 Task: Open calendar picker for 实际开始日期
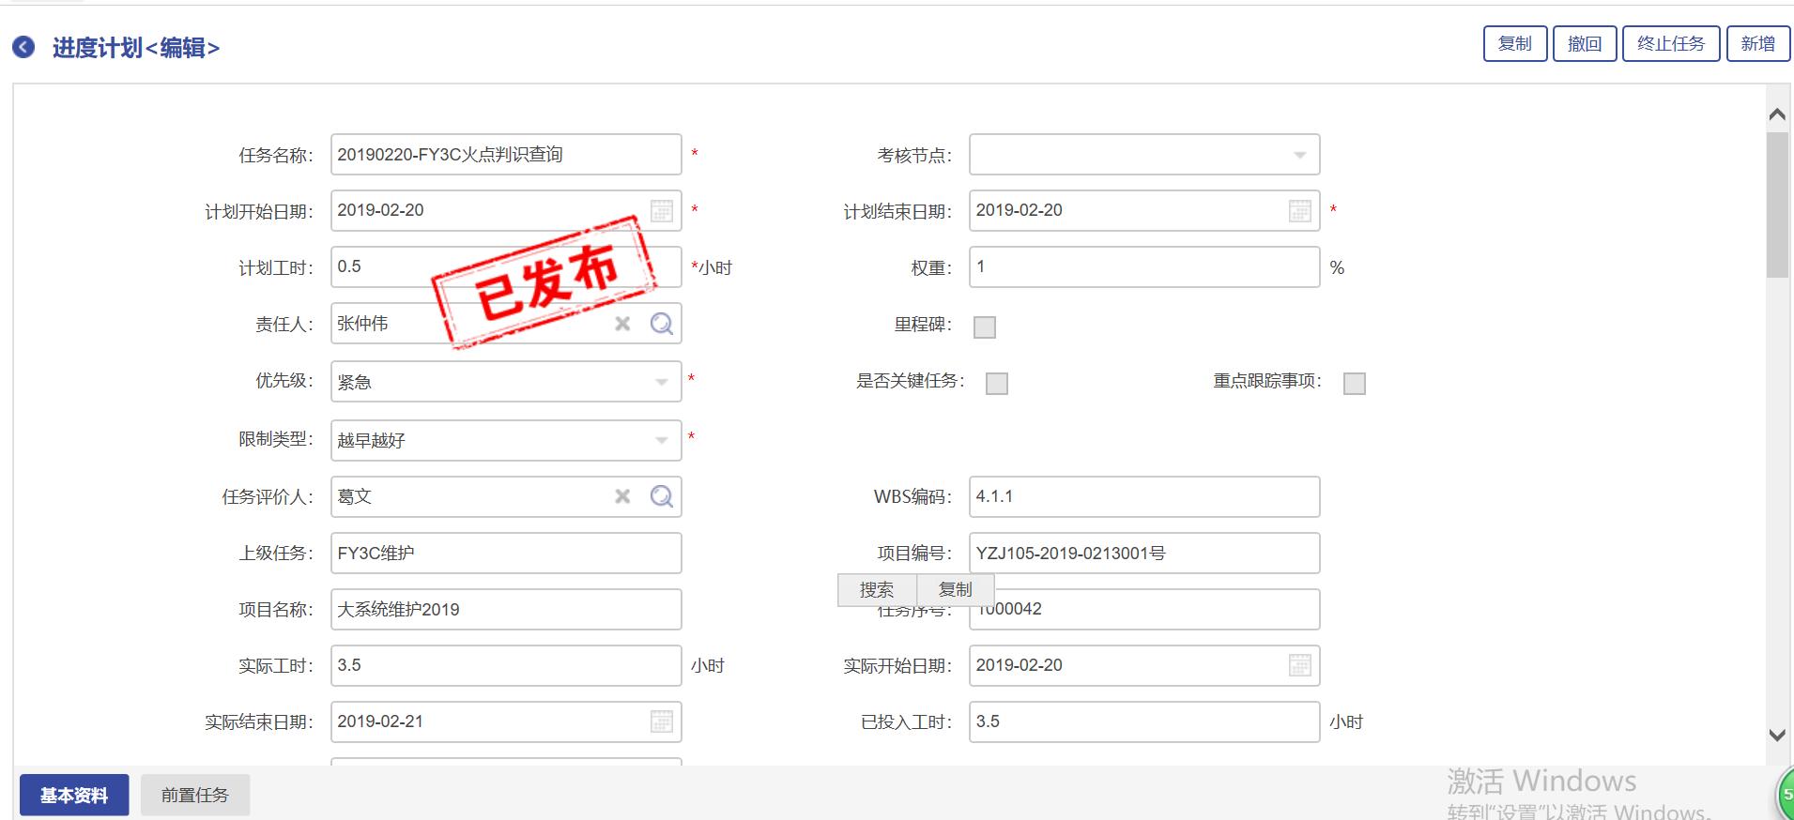coord(1300,665)
